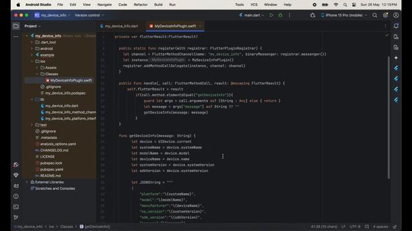This screenshot has width=412, height=231.
Task: Open the Problems tool window icon
Action: 16,196
